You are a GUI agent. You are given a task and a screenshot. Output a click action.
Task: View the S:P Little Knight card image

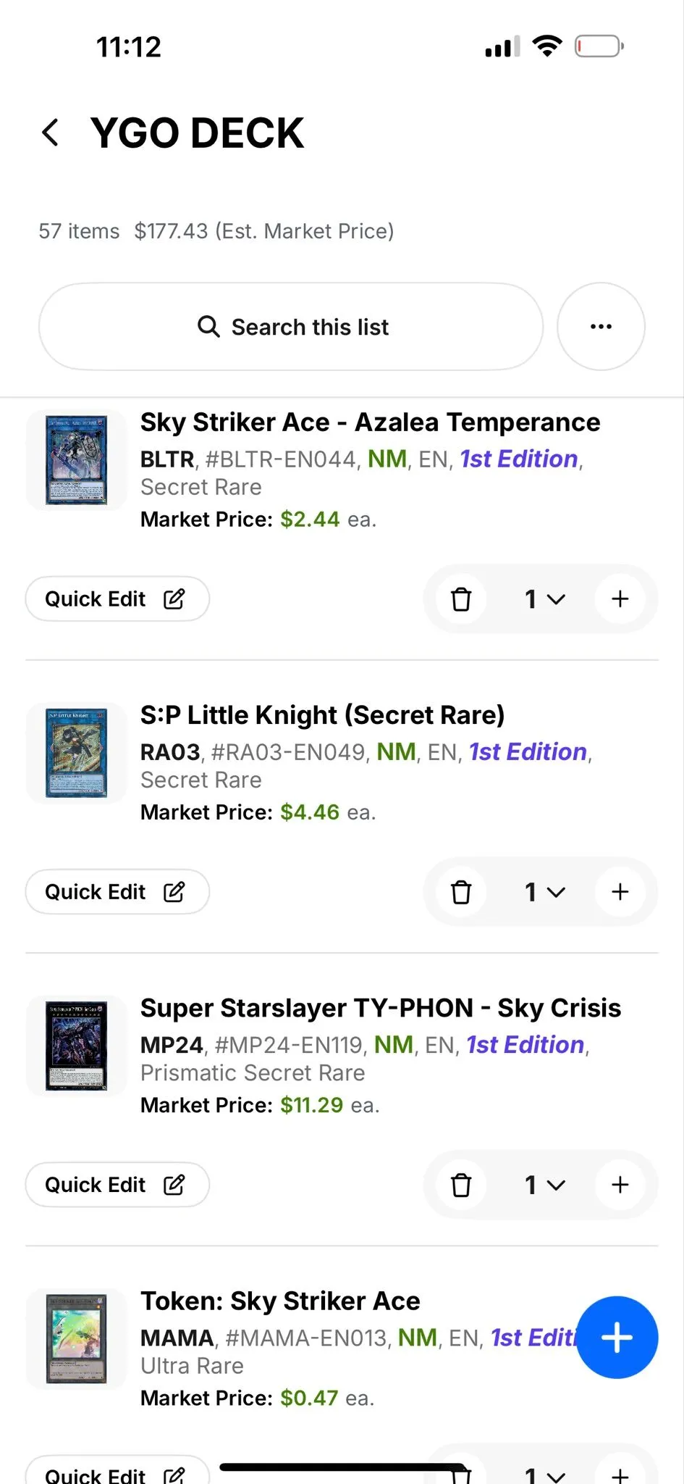(x=76, y=753)
